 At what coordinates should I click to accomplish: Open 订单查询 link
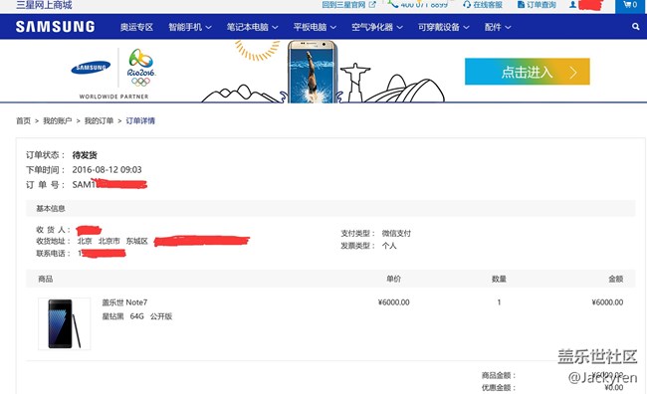537,5
